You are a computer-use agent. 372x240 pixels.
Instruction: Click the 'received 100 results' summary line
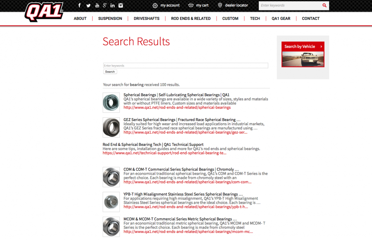point(141,85)
